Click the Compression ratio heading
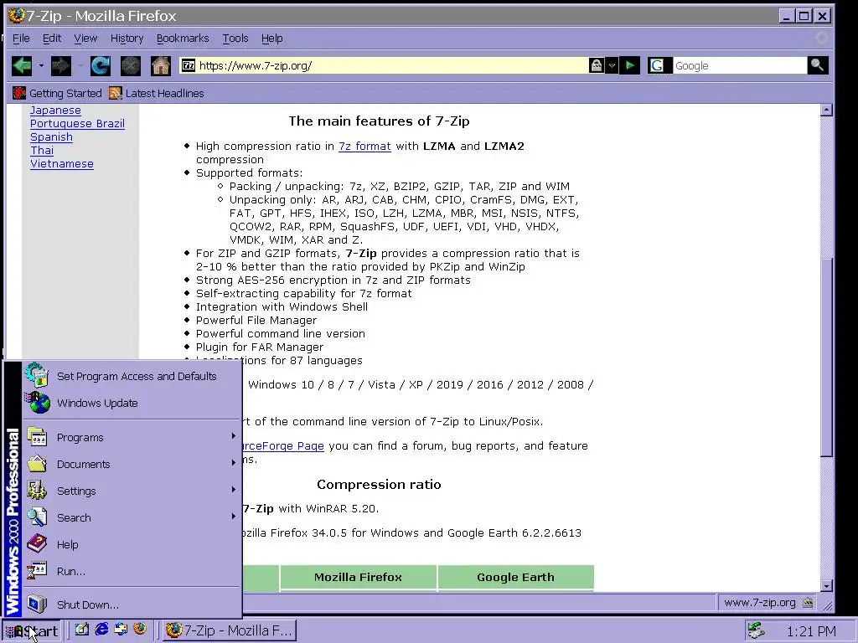 click(x=379, y=485)
